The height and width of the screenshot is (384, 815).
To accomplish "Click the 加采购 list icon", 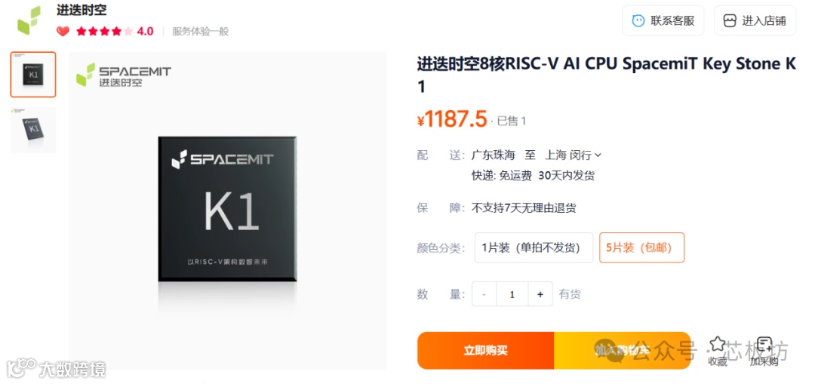I will pos(764,345).
